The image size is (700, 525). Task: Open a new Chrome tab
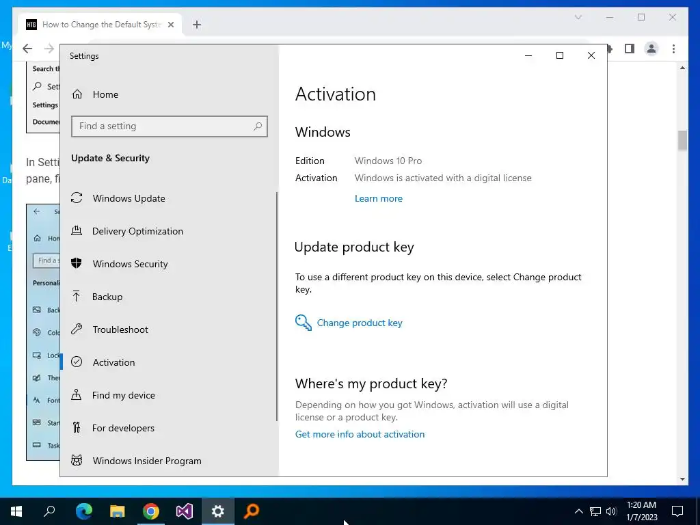coord(196,25)
